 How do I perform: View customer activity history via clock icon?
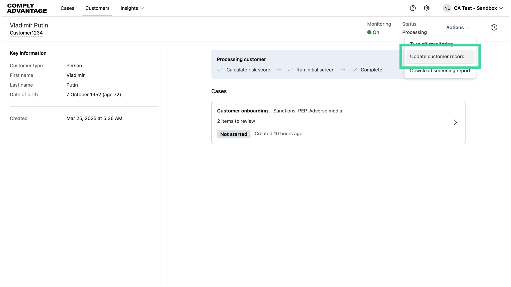click(x=494, y=27)
